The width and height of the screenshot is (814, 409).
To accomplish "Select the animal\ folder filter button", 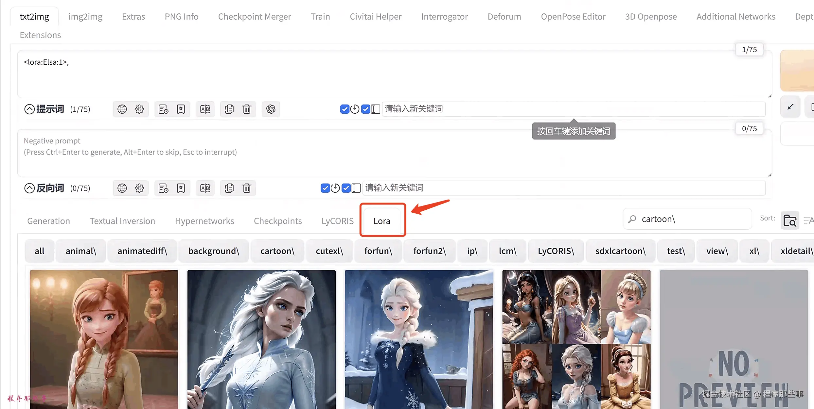I will [x=81, y=251].
